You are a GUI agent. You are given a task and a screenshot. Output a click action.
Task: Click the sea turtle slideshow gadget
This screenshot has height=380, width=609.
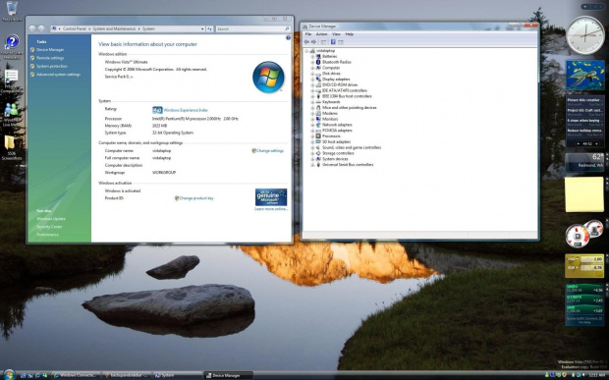(x=584, y=76)
